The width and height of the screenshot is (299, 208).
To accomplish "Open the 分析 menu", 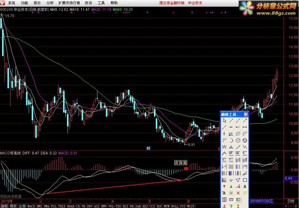I will 50,3.
